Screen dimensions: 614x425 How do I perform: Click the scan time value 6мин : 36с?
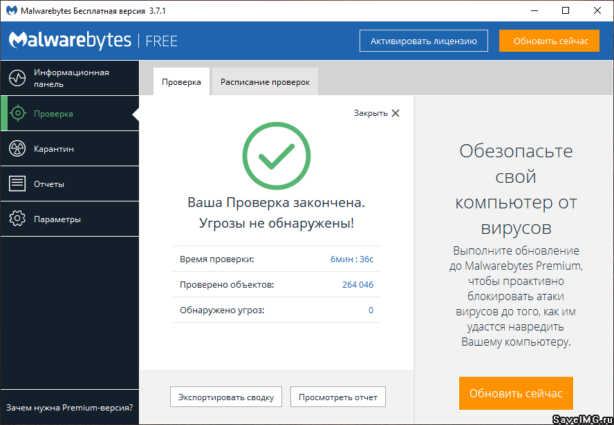[x=352, y=259]
